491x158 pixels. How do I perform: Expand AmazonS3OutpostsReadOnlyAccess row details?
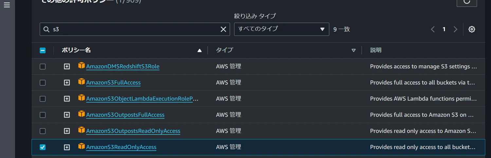point(67,131)
